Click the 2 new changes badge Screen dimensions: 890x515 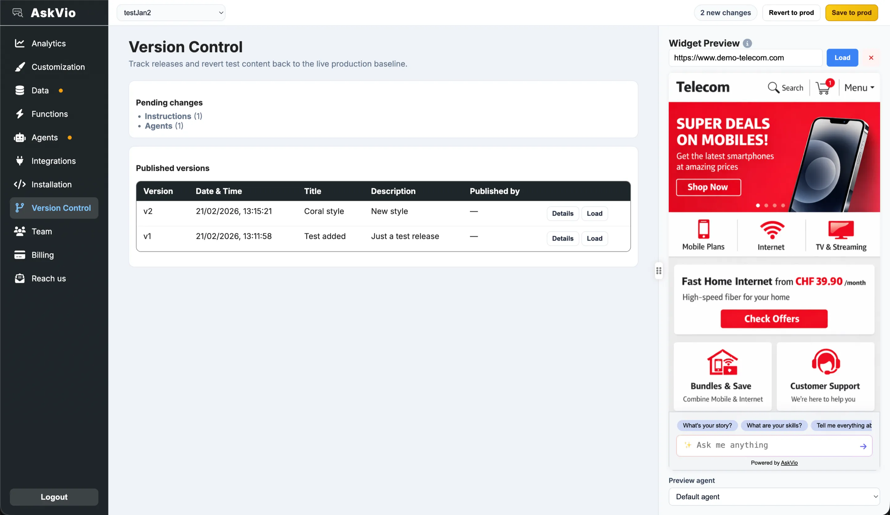click(725, 13)
